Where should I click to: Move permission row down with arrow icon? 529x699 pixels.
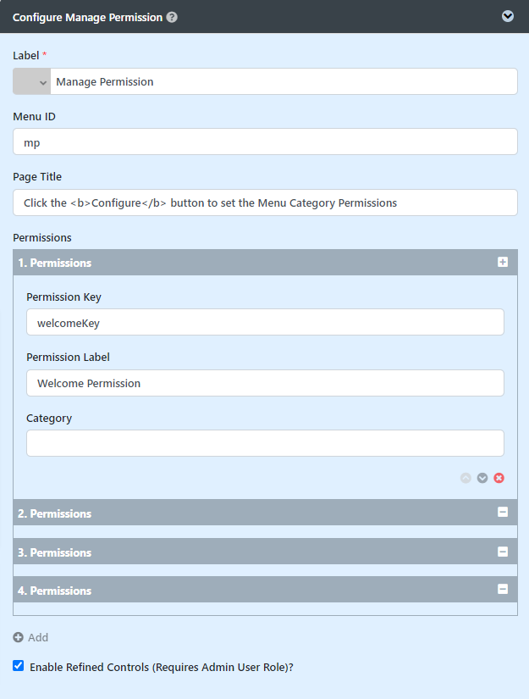pyautogui.click(x=482, y=478)
